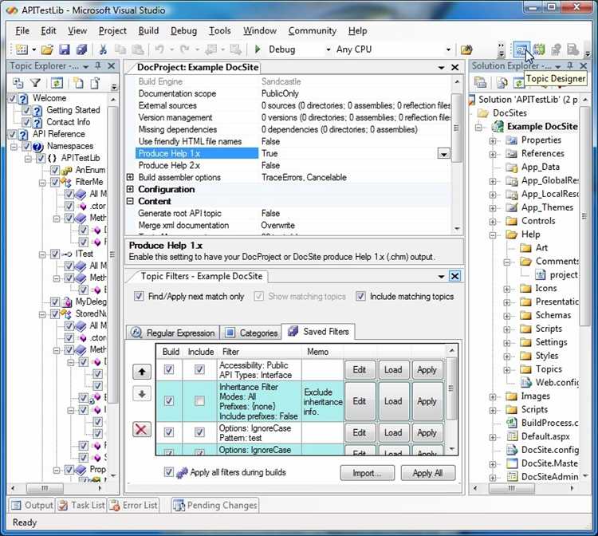Expand Build assembler options property
The image size is (598, 536).
130,177
